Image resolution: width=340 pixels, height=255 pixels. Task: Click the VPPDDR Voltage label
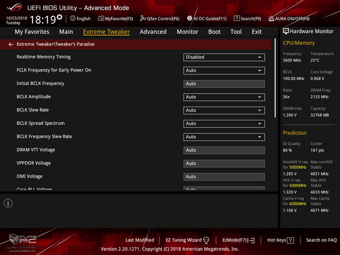(33, 163)
